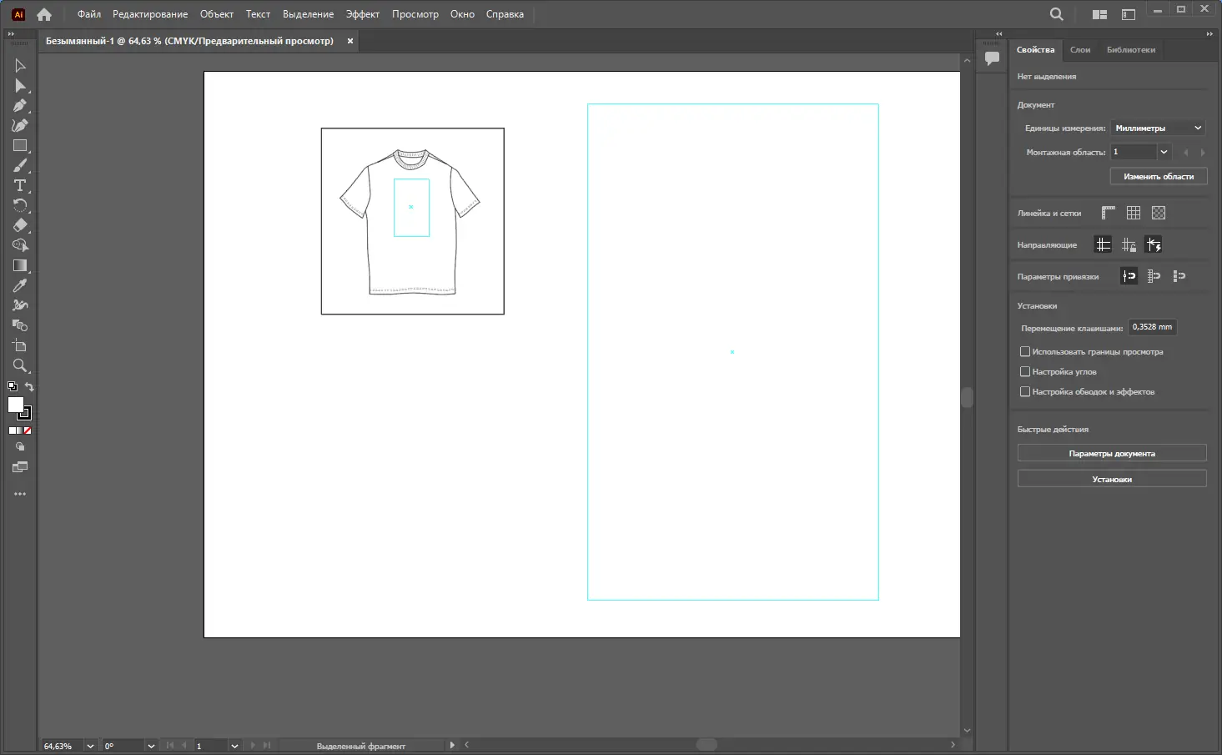Change the screen mode

coord(20,467)
